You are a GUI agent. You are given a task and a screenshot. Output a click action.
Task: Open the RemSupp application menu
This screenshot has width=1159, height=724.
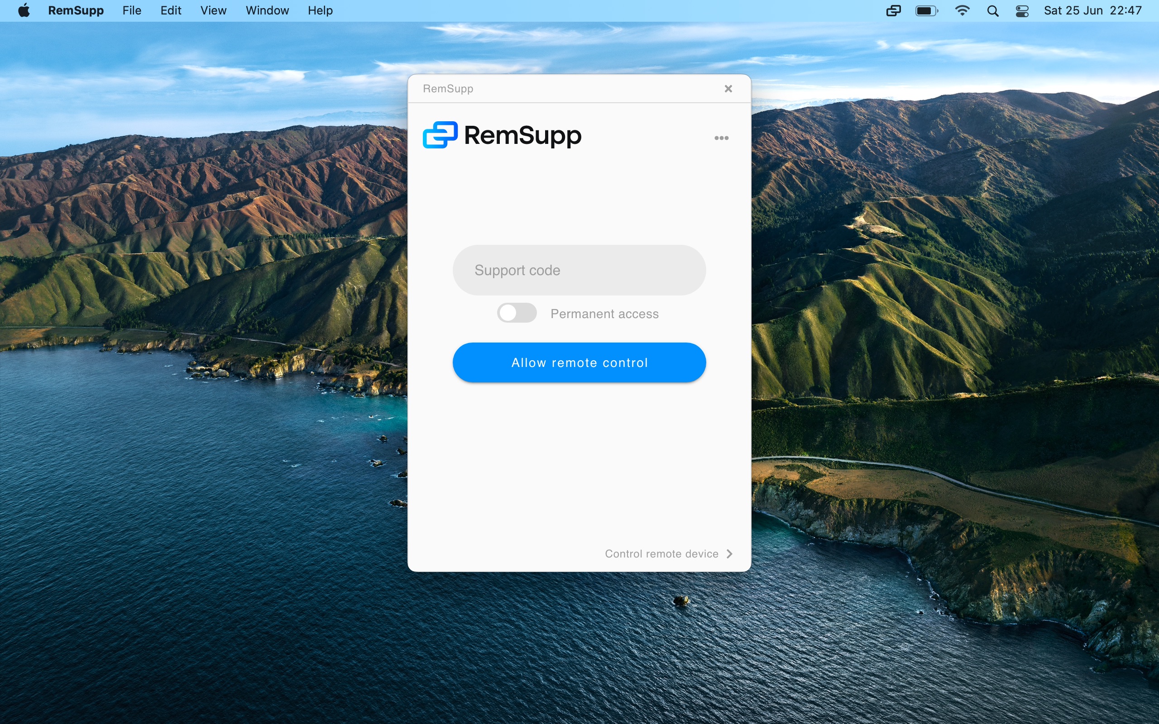pos(76,10)
